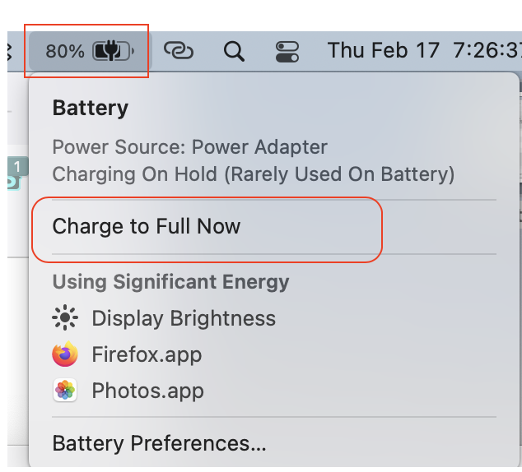
Task: Click the 7:26 clock time
Action: click(x=486, y=51)
